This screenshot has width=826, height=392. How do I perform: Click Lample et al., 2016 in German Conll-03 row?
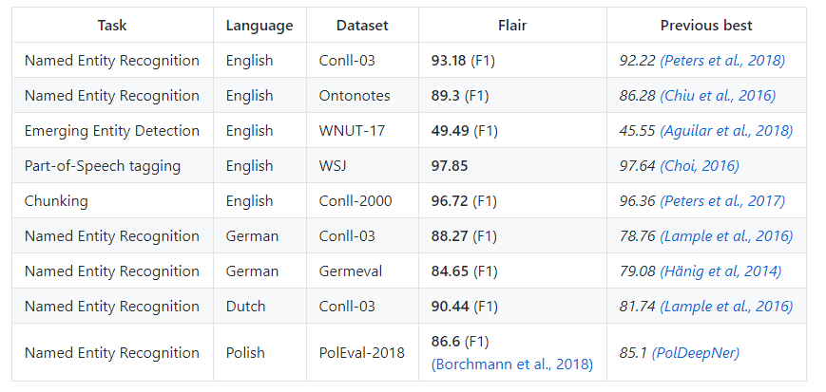click(x=728, y=236)
